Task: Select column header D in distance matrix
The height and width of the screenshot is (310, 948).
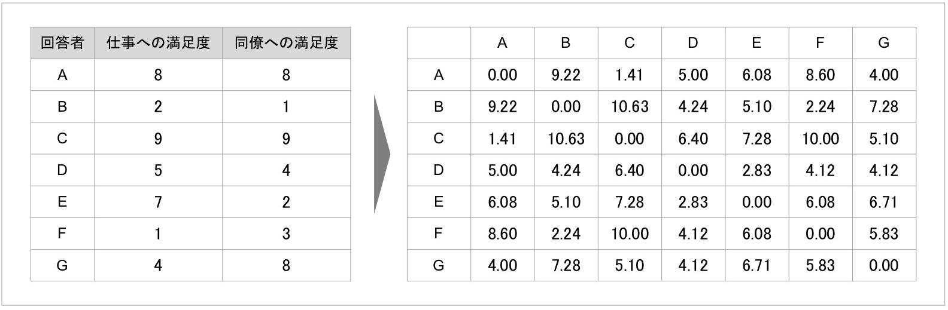Action: tap(693, 43)
